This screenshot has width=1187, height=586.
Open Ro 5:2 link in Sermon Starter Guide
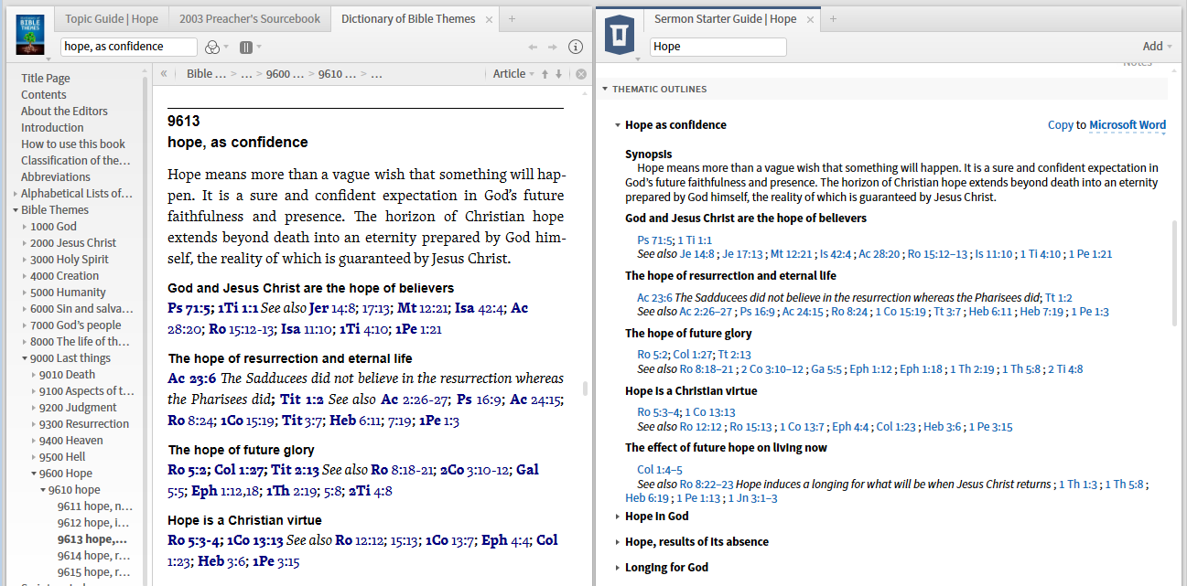pos(652,356)
